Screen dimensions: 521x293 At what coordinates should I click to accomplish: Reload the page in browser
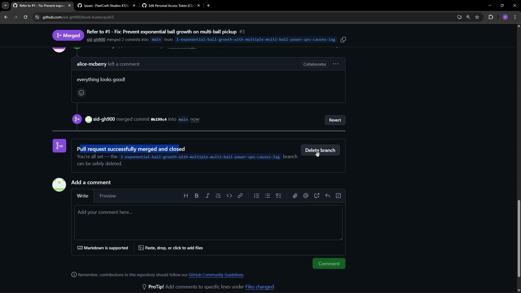[26, 17]
